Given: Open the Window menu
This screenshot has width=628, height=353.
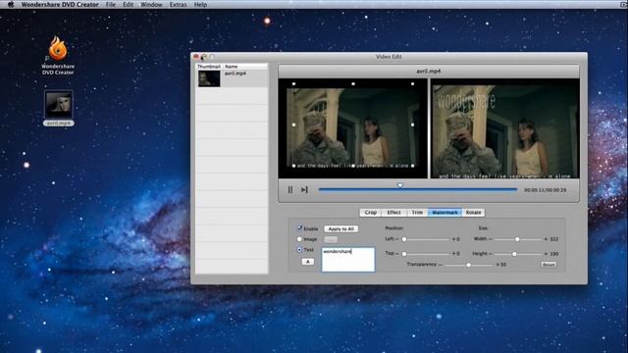Looking at the screenshot, I should point(151,4).
